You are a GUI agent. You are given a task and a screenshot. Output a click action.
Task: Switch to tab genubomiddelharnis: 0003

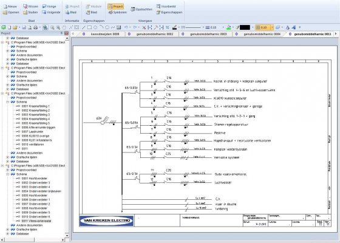tap(205, 34)
